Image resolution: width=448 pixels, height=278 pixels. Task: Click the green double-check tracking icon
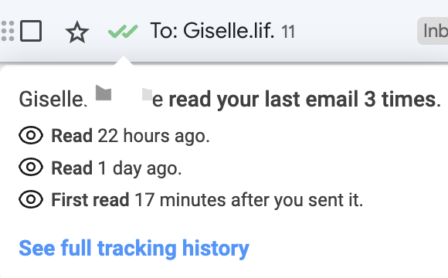[x=123, y=31]
